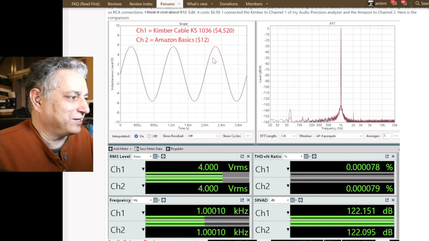Click THD+N Ratio meter display options icon

point(306,156)
